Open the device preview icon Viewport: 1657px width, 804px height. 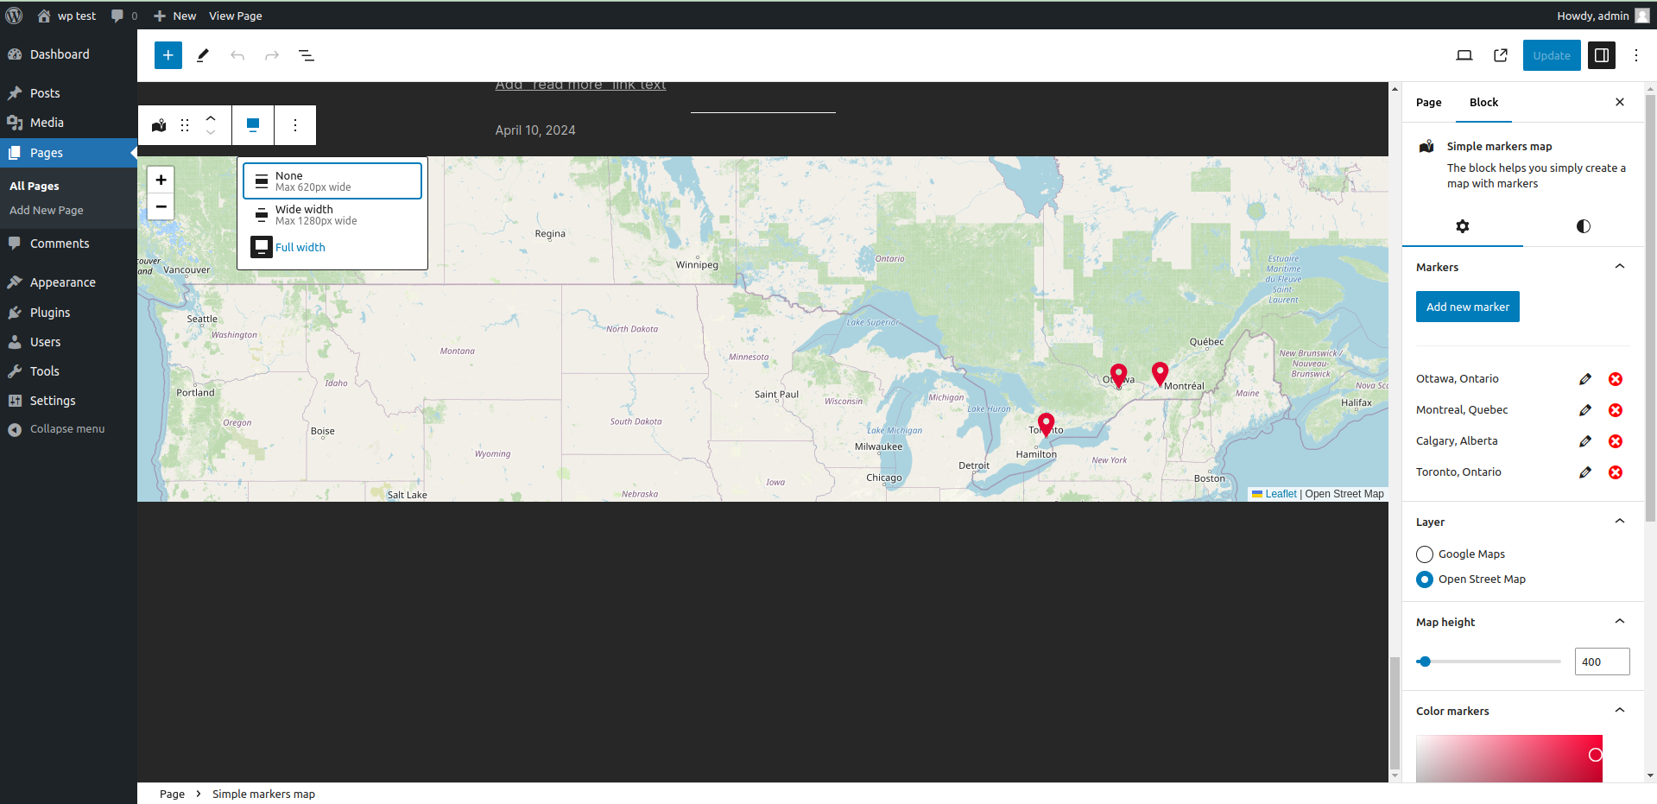1464,55
